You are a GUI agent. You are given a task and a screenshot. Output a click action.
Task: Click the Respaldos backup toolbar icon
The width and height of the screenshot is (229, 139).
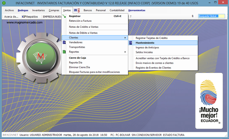pyautogui.click(x=24, y=17)
